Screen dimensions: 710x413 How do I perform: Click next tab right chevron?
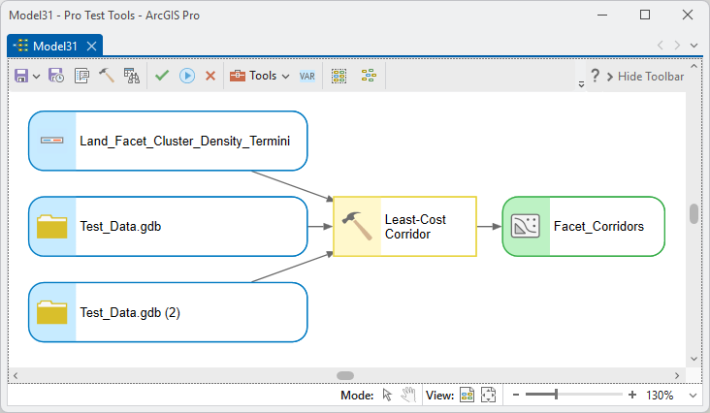[x=677, y=46]
